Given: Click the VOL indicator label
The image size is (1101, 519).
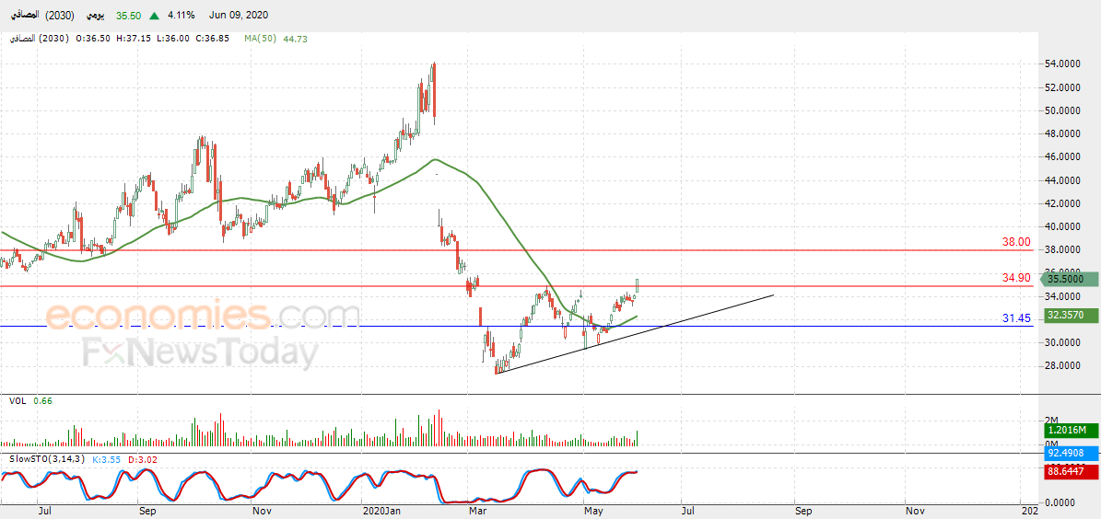Looking at the screenshot, I should (x=18, y=400).
